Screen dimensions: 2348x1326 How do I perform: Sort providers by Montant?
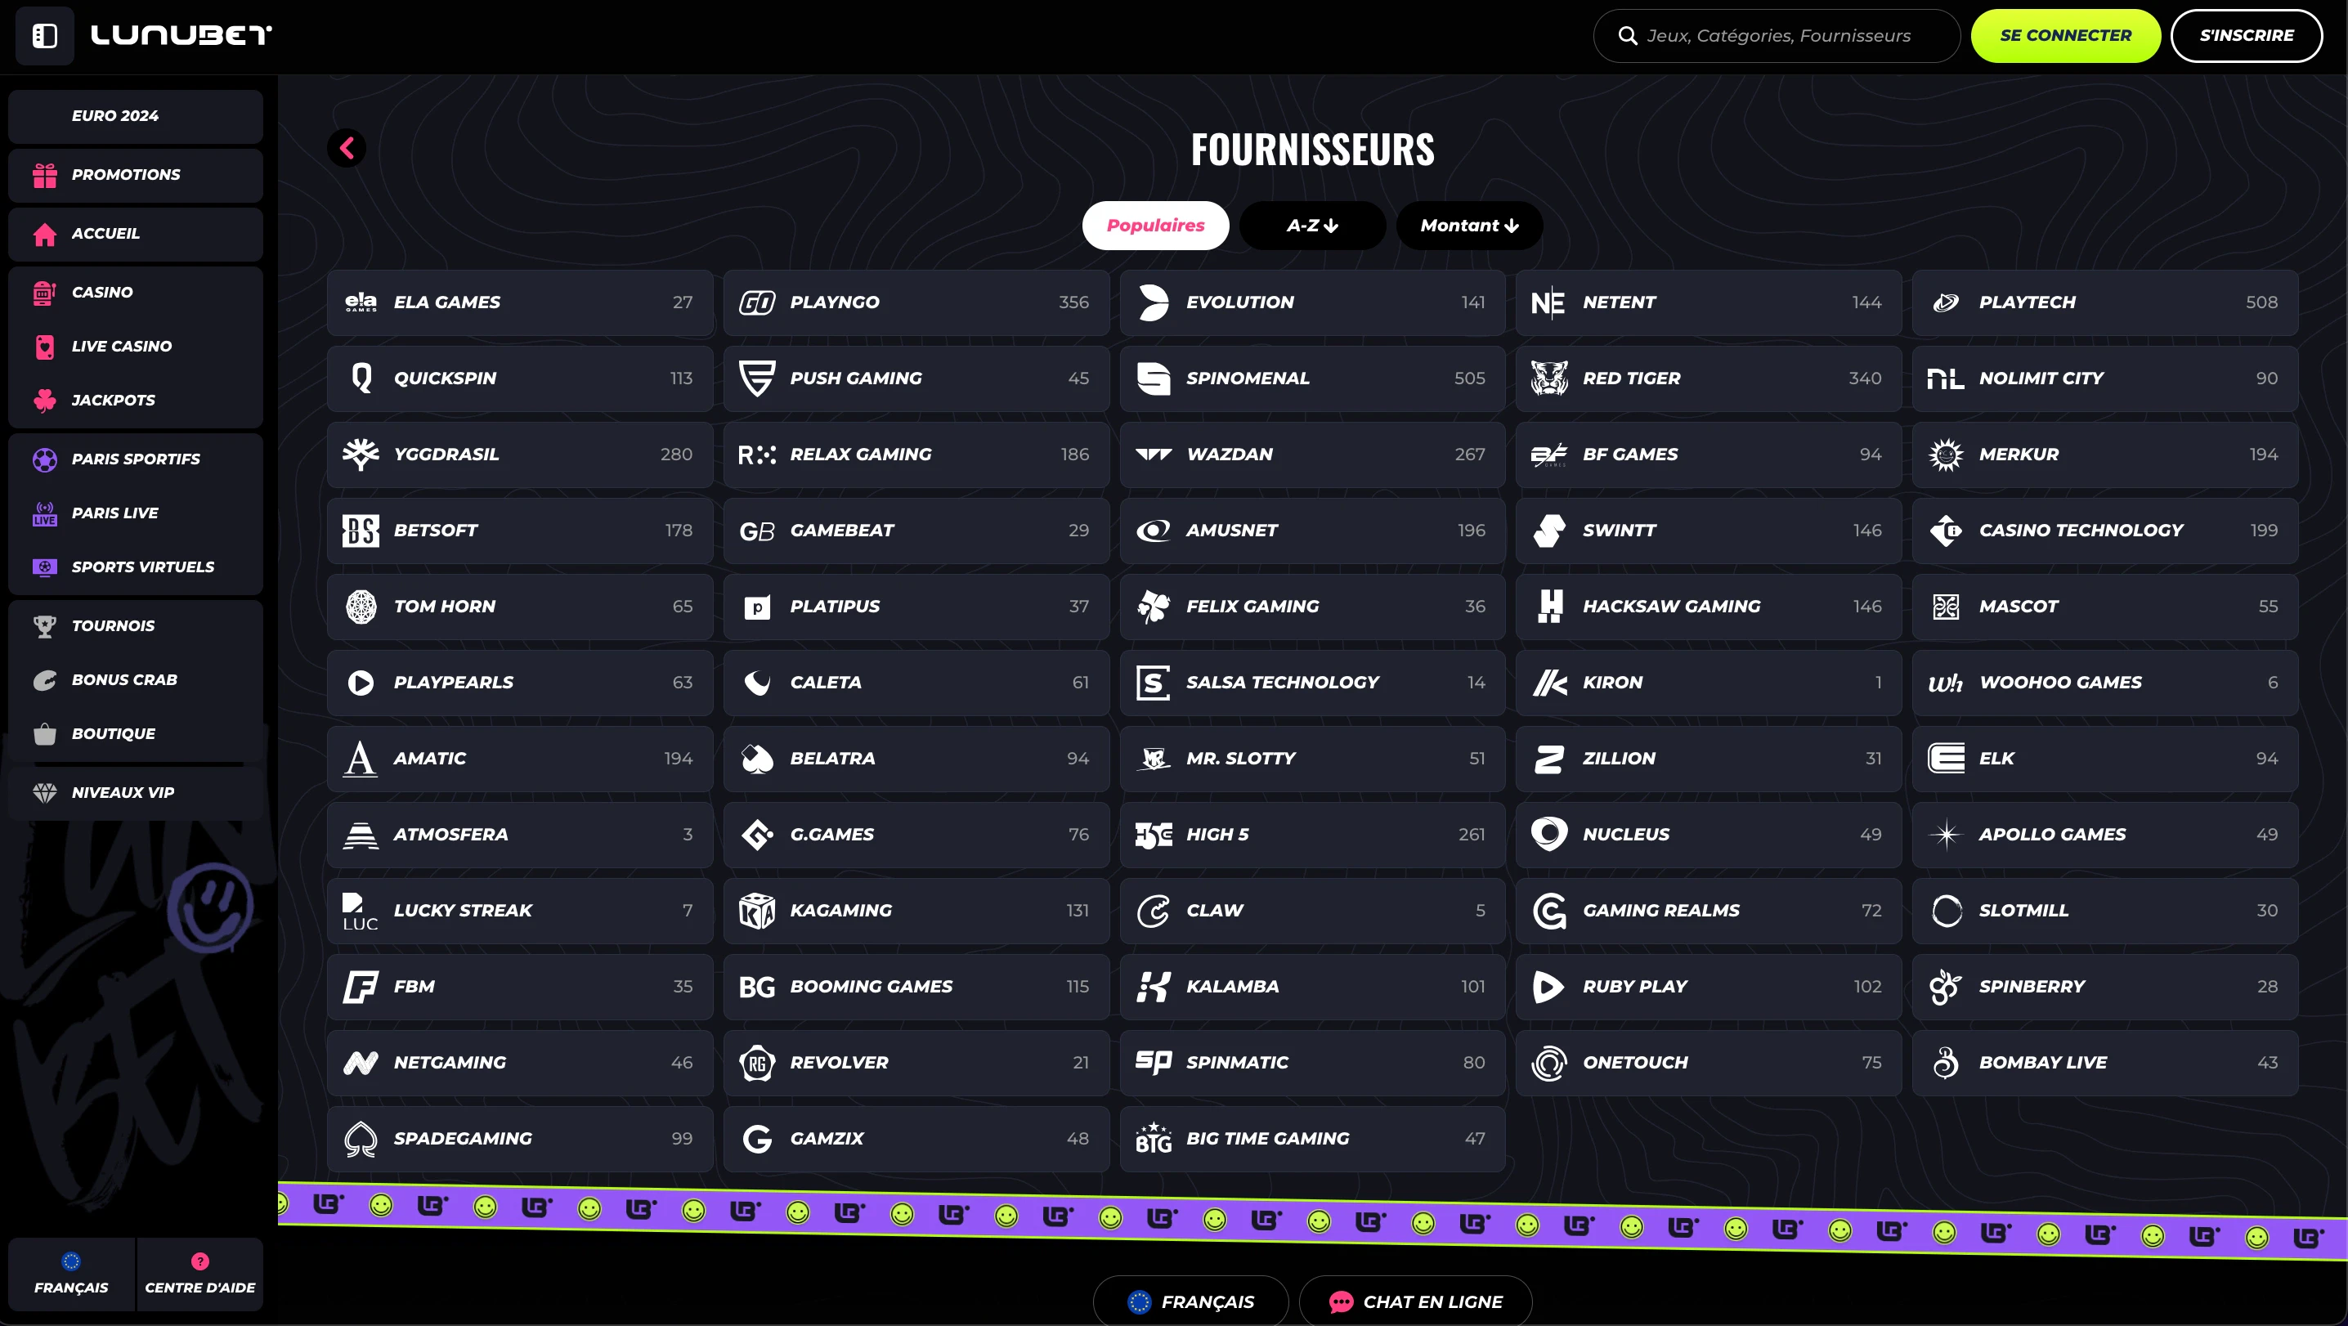(x=1469, y=225)
